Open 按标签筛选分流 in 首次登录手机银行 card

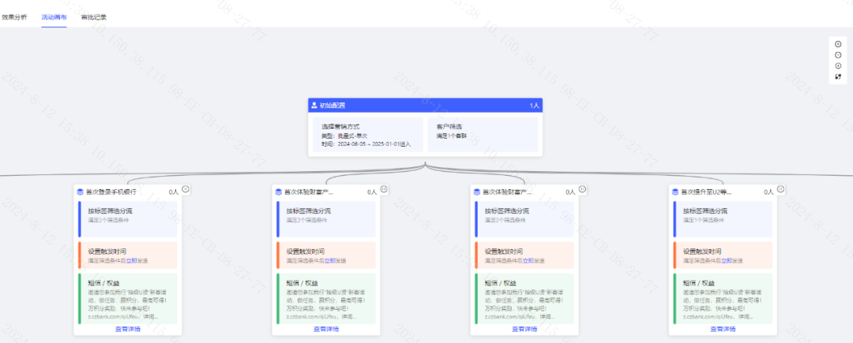coord(128,219)
